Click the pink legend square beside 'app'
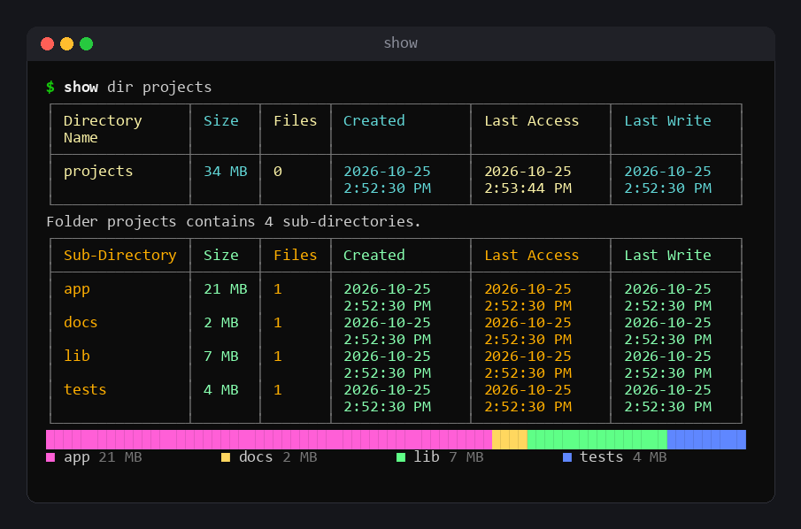The height and width of the screenshot is (529, 801). (x=50, y=457)
